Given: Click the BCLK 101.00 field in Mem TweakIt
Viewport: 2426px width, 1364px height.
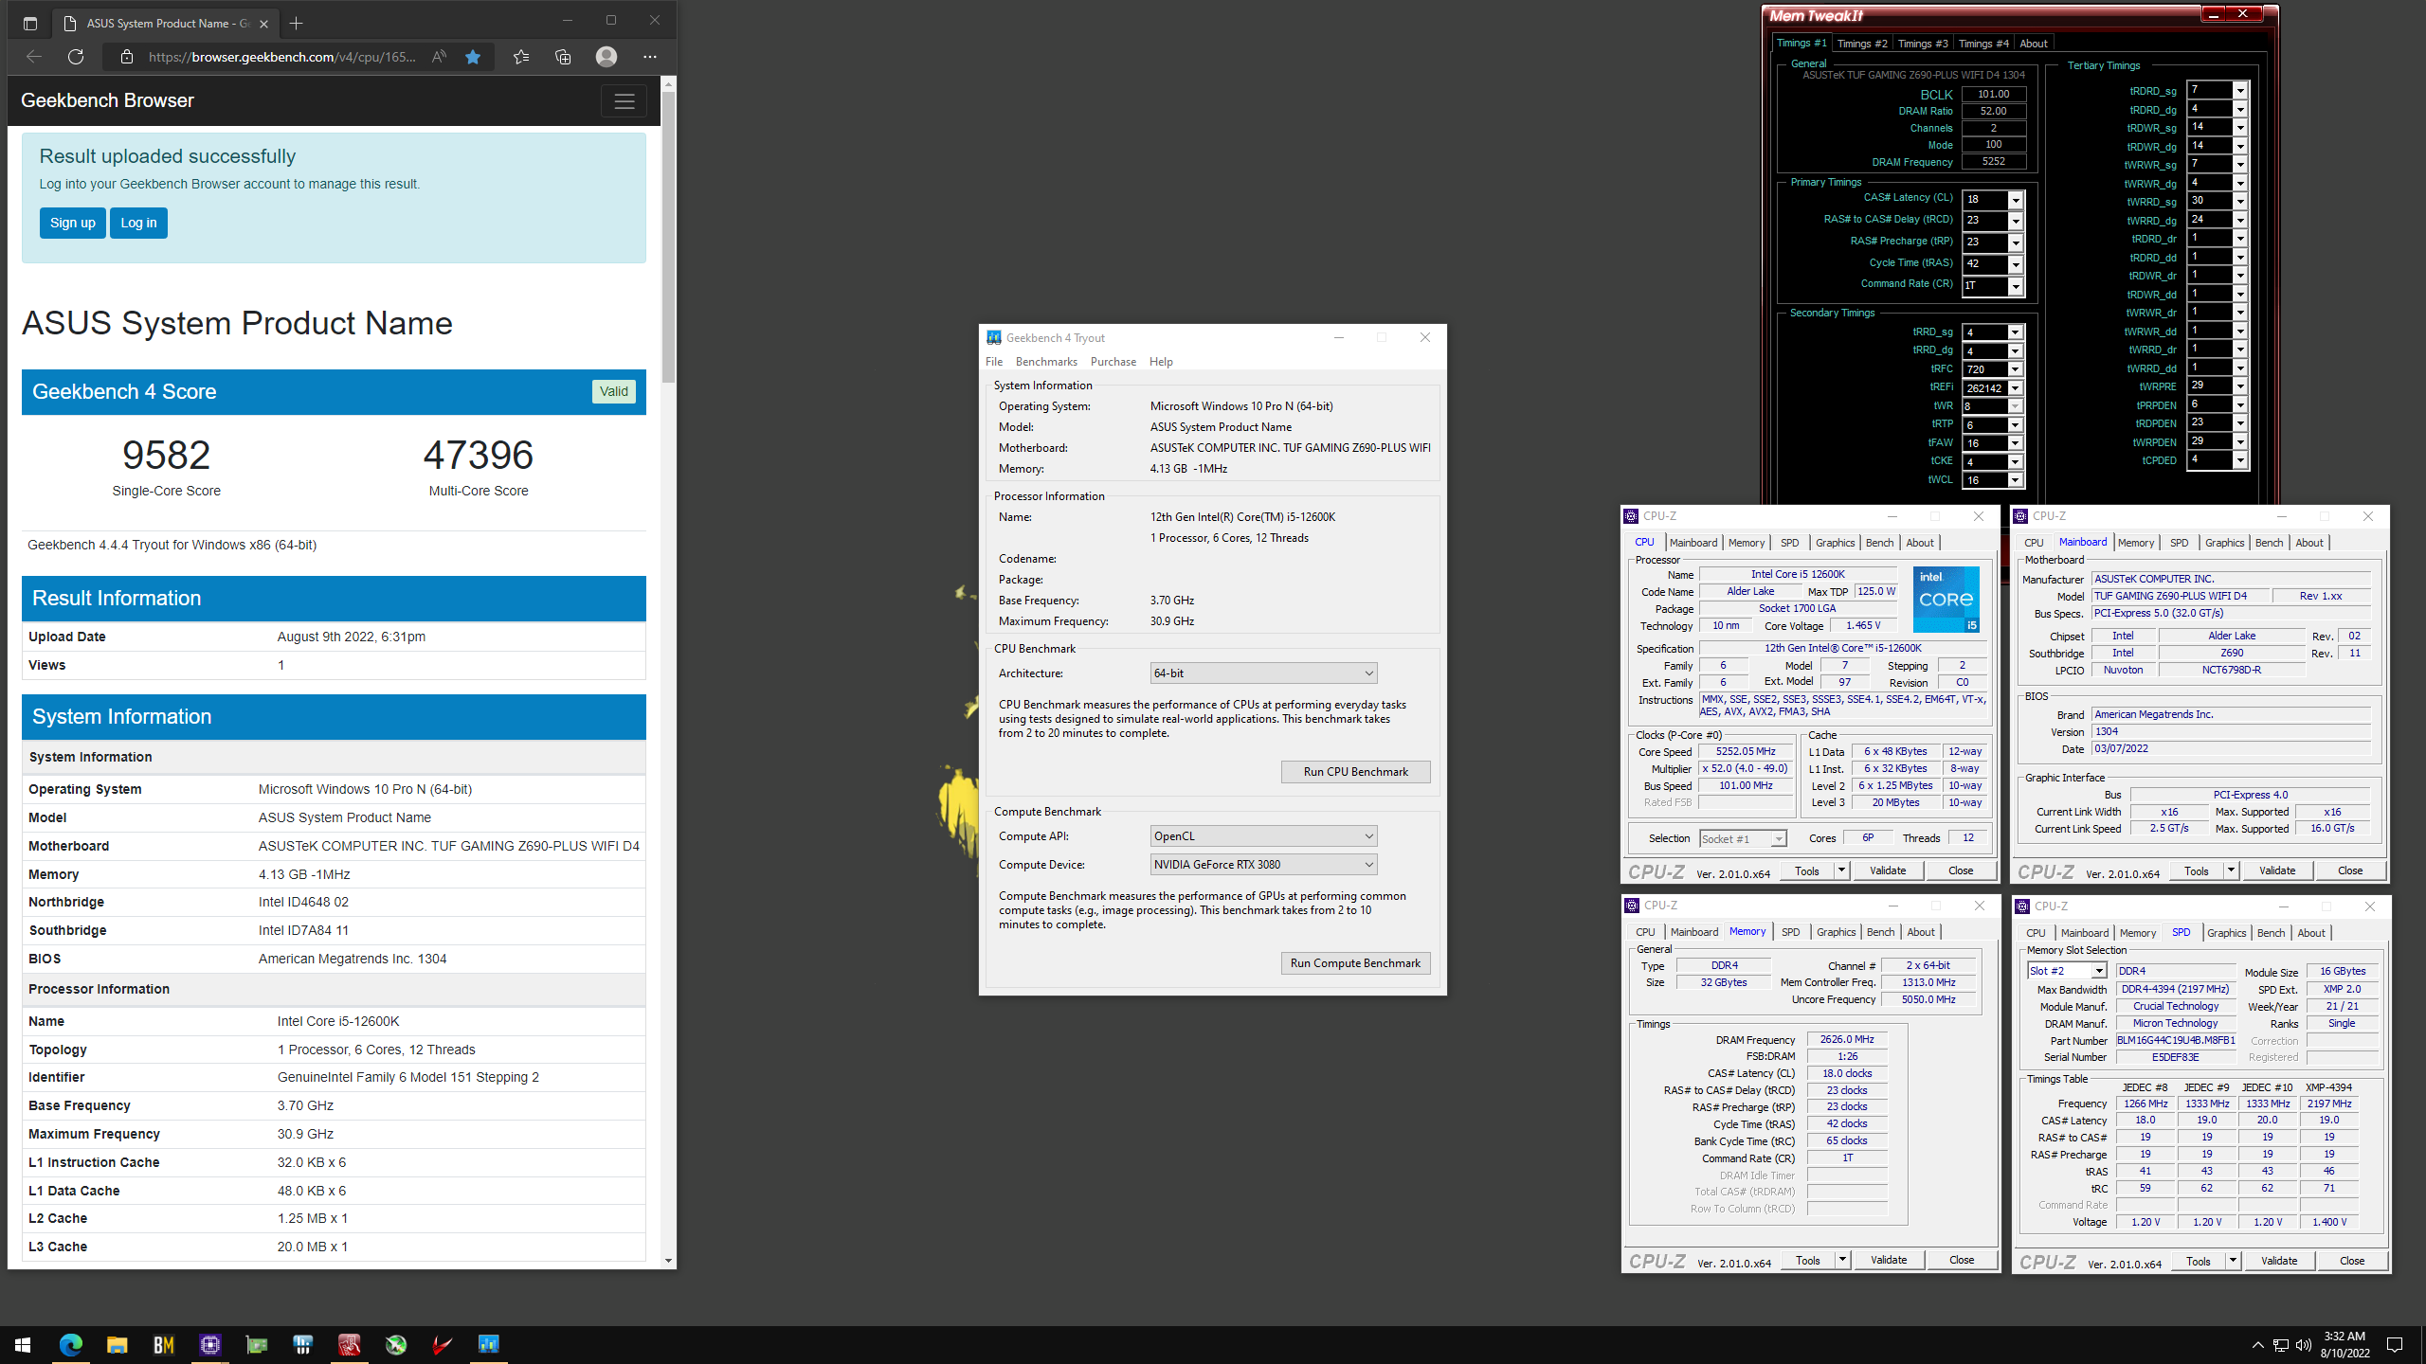Looking at the screenshot, I should pyautogui.click(x=1993, y=94).
